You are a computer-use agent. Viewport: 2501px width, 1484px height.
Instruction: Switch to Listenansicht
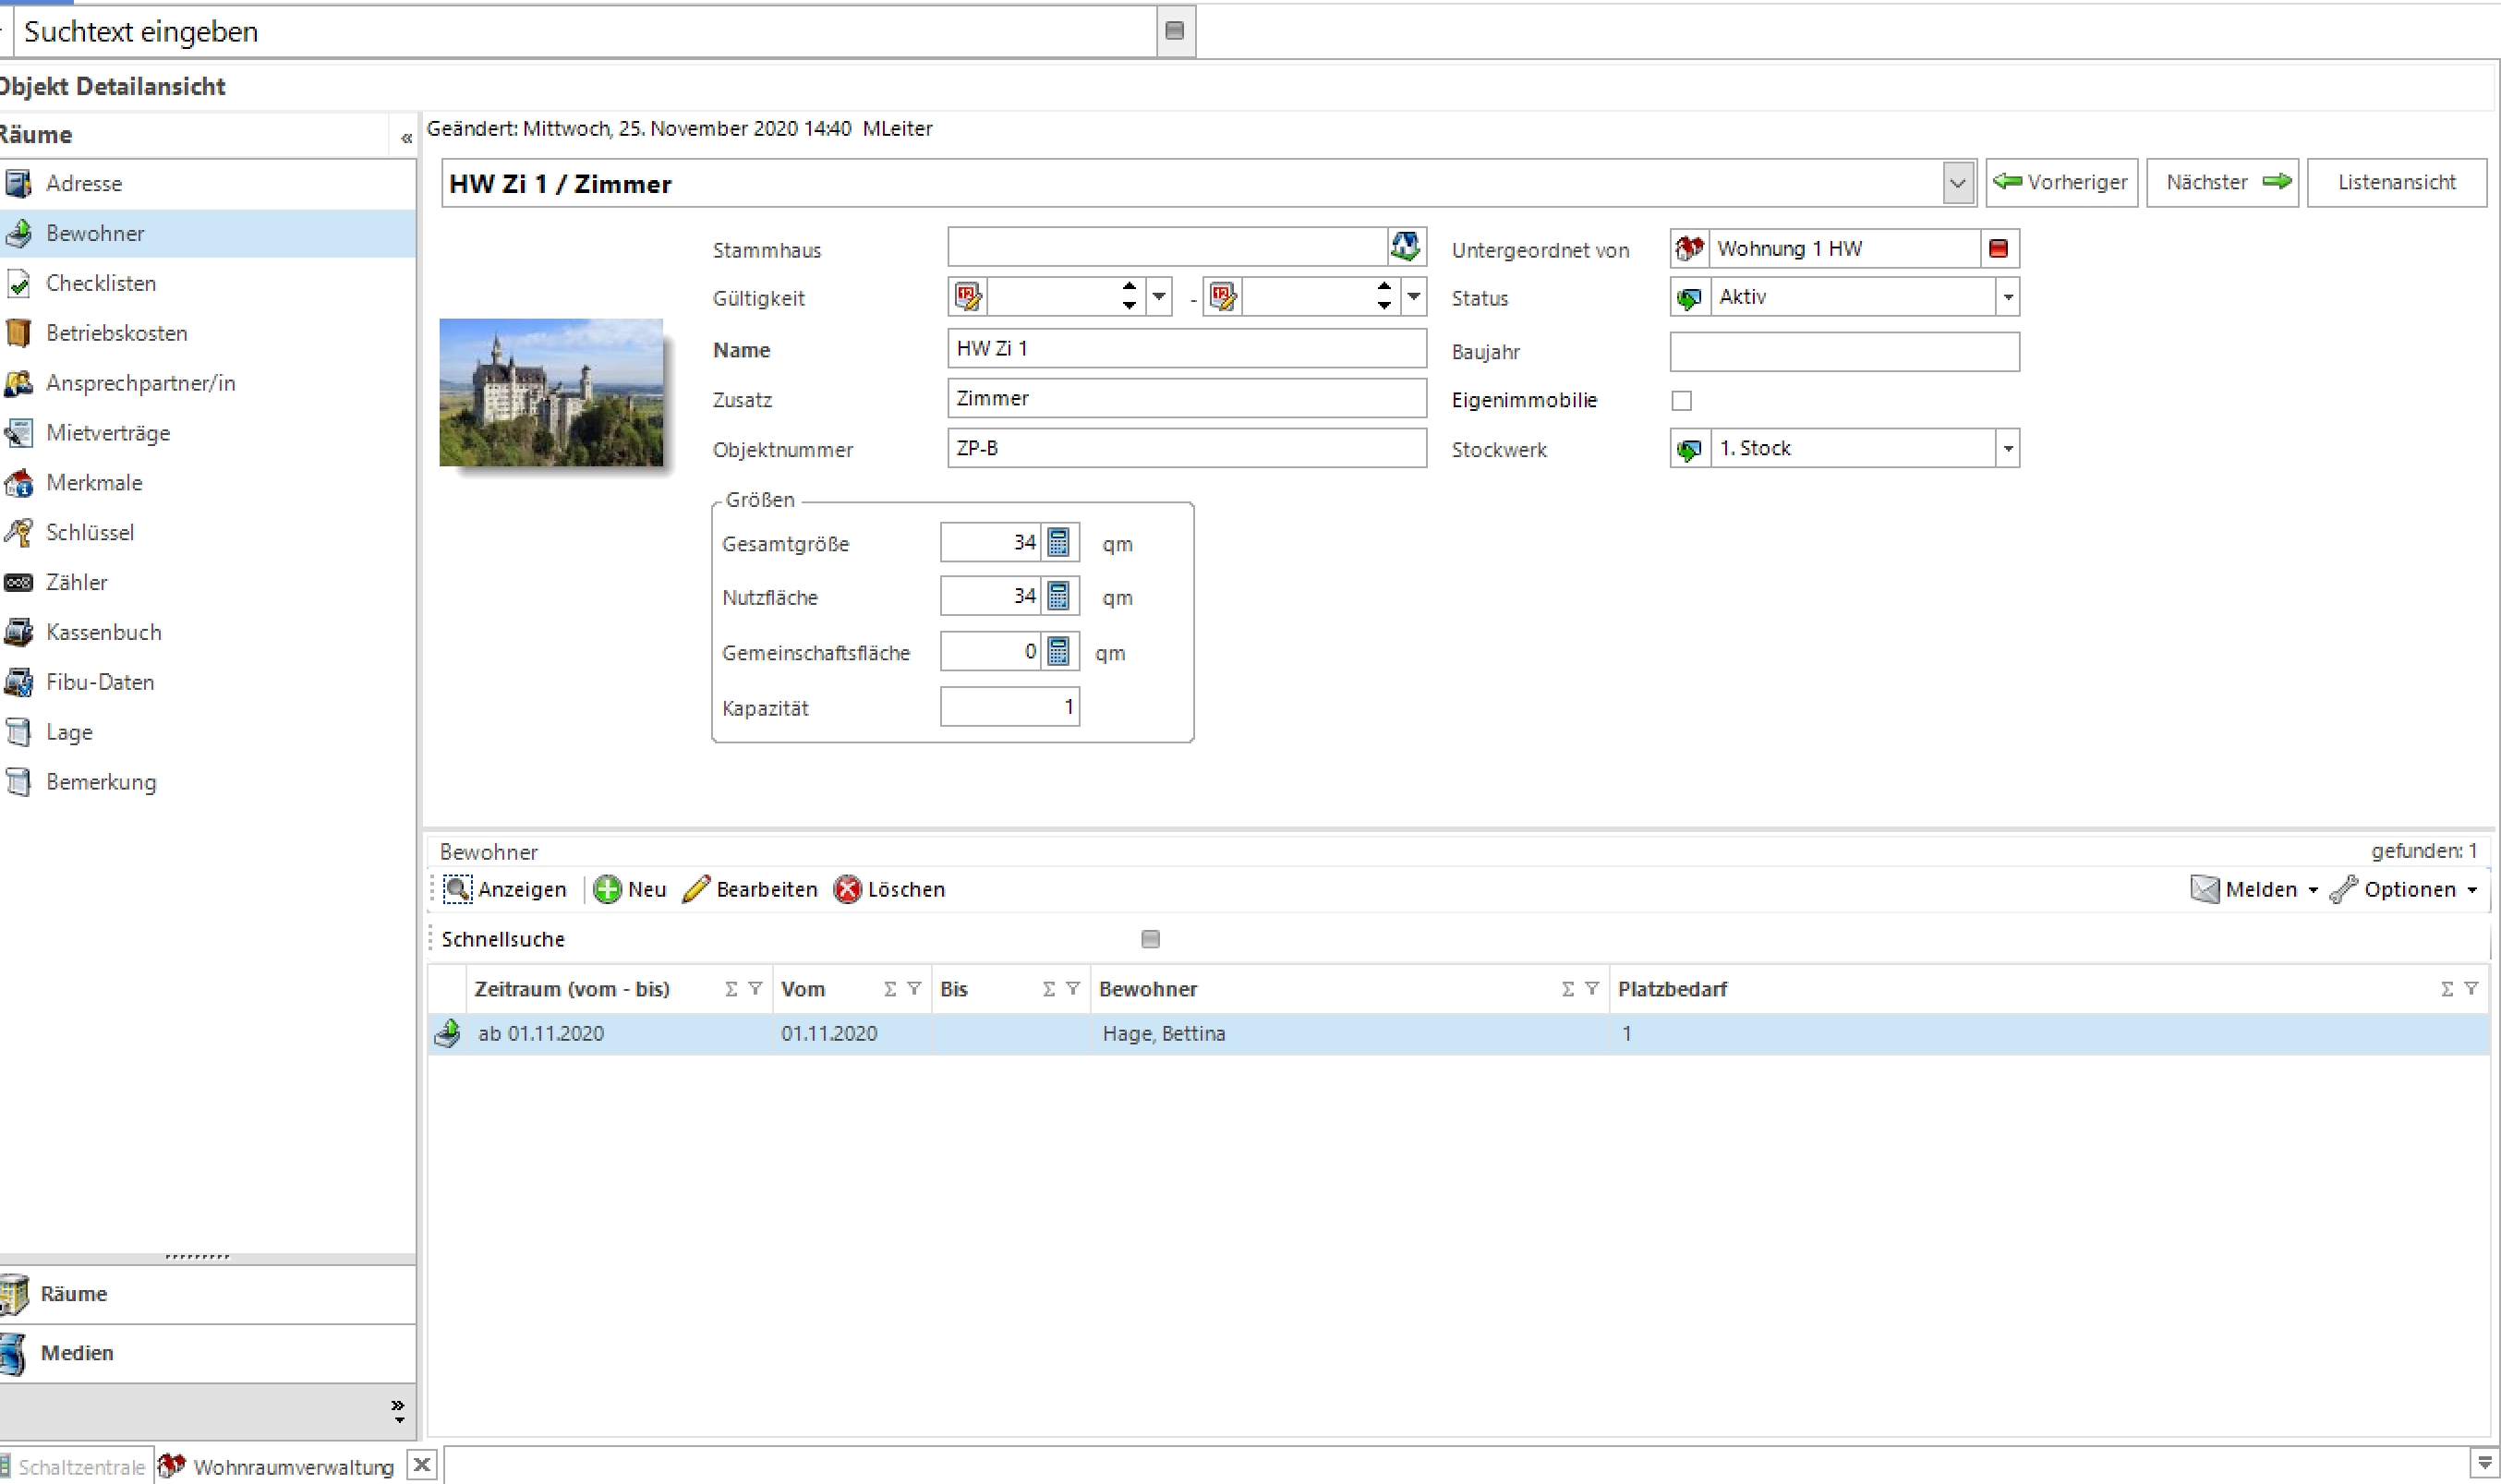(x=2396, y=182)
